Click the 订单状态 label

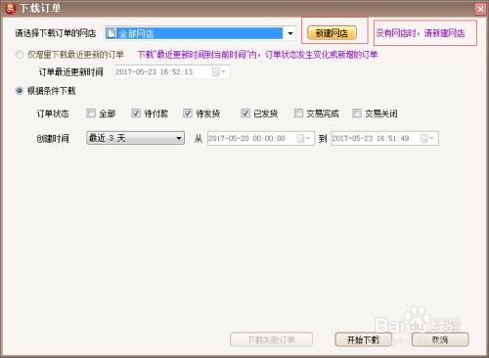pos(53,113)
